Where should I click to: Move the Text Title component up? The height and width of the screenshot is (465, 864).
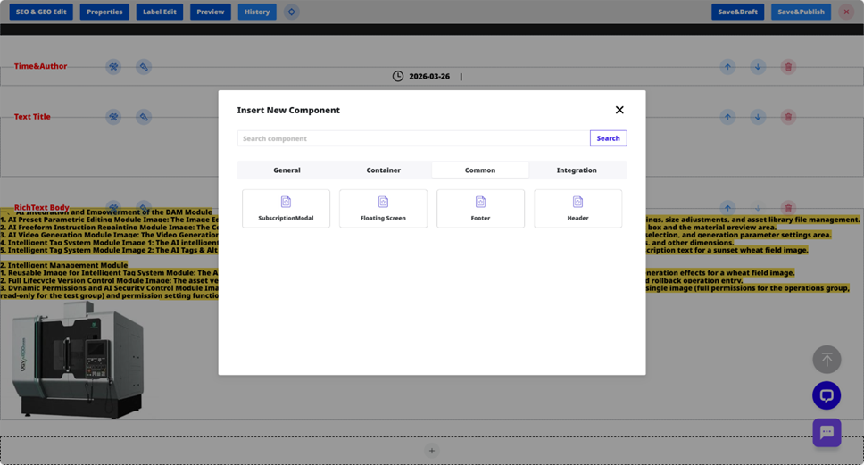click(728, 117)
